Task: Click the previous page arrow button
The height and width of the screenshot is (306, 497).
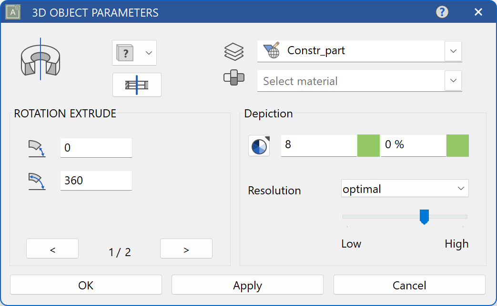Action: pos(52,248)
